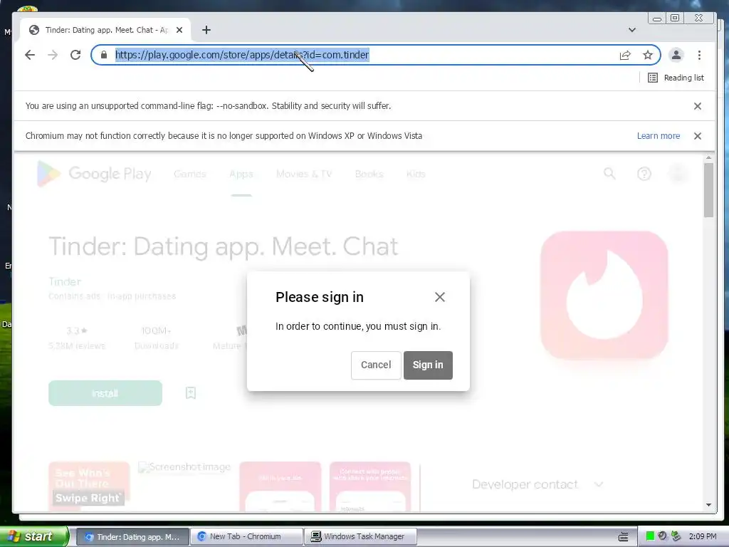Click the share page icon in address bar
This screenshot has width=729, height=547.
pyautogui.click(x=625, y=56)
